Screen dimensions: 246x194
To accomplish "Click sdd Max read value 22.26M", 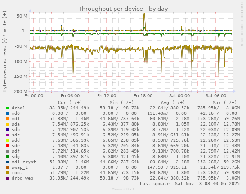I will (x=209, y=140).
